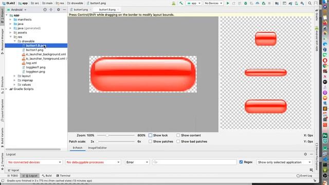
Task: Collapse the drawable folder
Action: (15, 41)
